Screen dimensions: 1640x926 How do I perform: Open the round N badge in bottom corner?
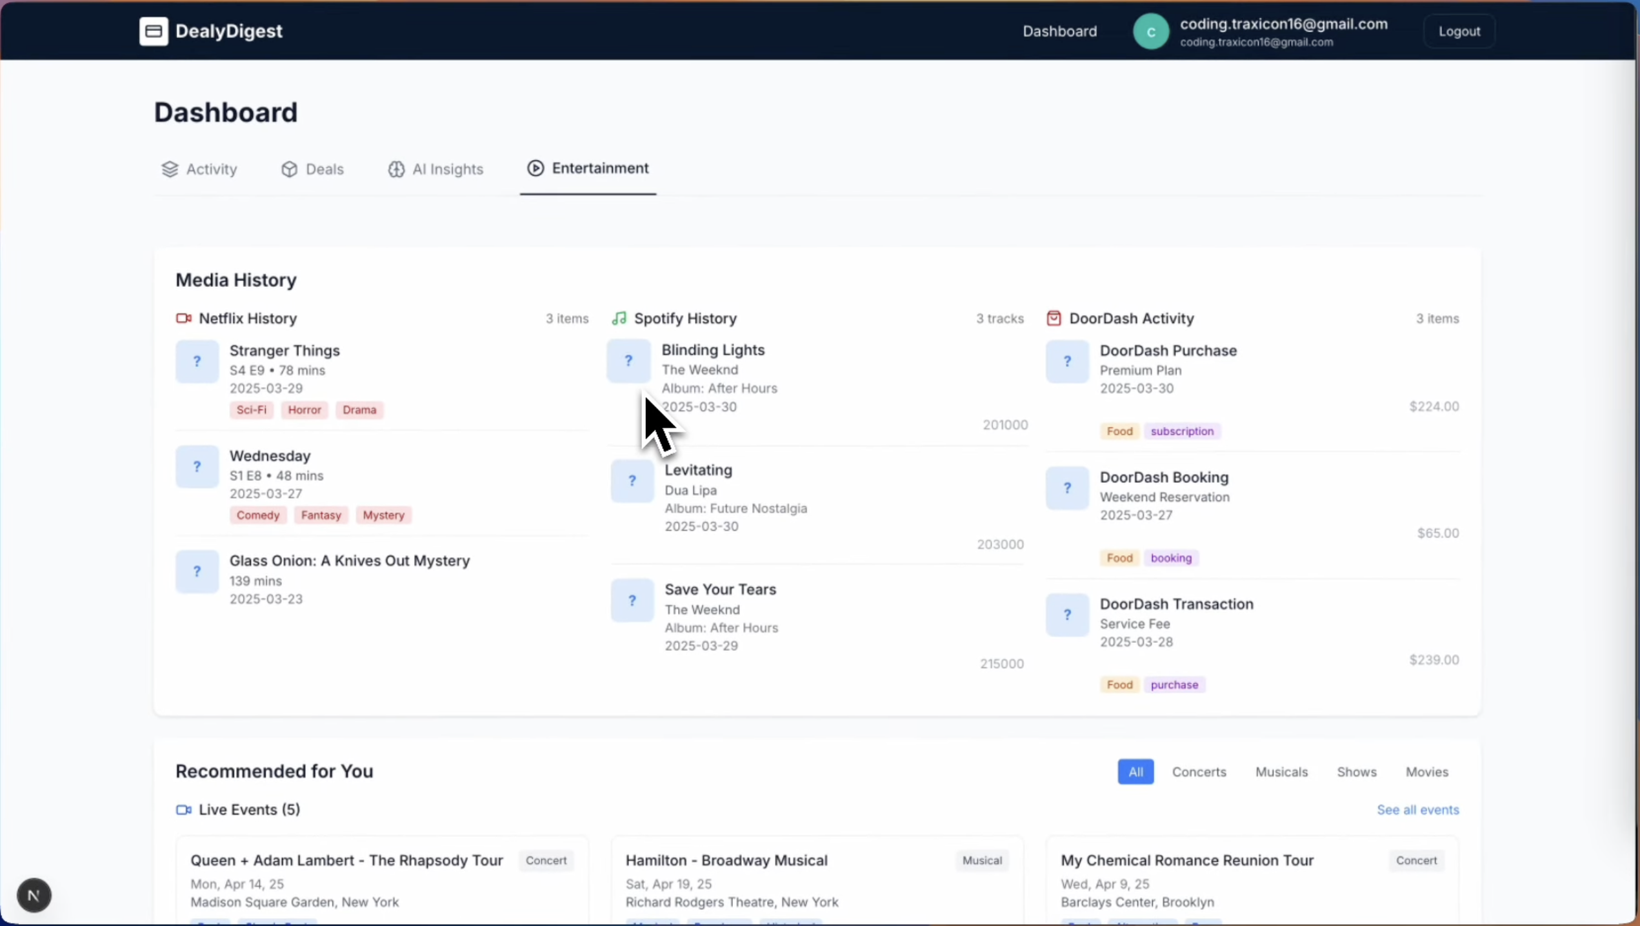34,895
